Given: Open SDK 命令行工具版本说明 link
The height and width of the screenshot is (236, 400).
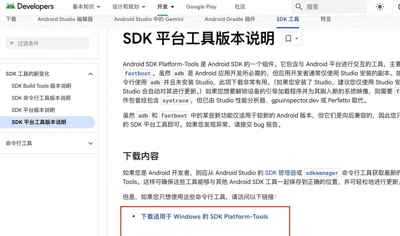Looking at the screenshot, I should coord(41,98).
